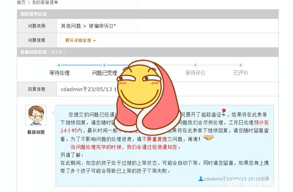Click red 不要重复提交 text
The image size is (293, 192).
[157, 139]
